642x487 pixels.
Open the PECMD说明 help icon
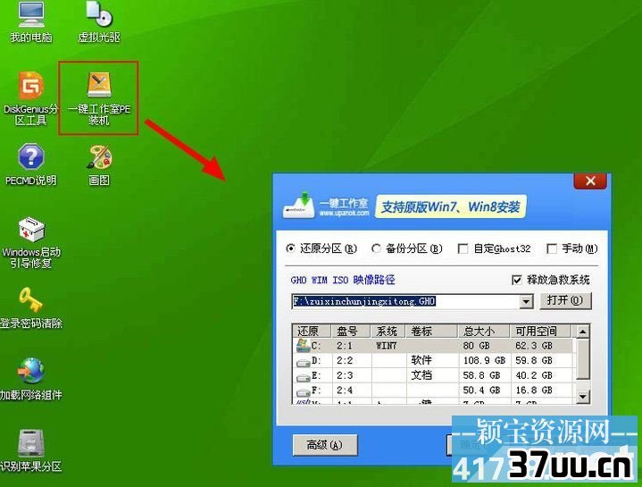click(31, 164)
